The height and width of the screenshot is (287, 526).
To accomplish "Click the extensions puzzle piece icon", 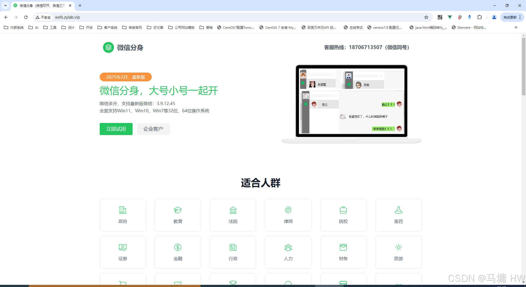I will (480, 17).
